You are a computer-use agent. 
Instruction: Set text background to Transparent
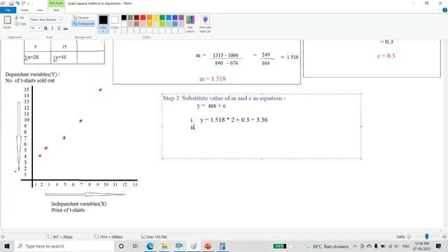tap(83, 24)
